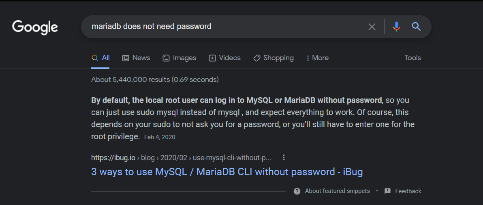Open the Tools filter options
The image size is (483, 205).
[412, 58]
